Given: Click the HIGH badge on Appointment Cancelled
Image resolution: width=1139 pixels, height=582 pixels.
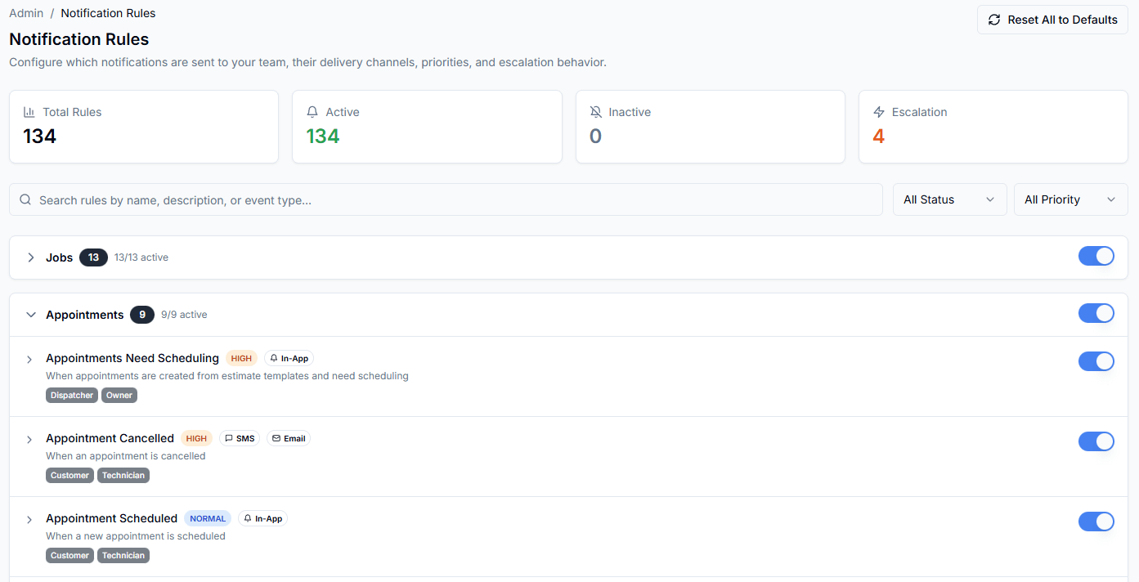Looking at the screenshot, I should (196, 438).
